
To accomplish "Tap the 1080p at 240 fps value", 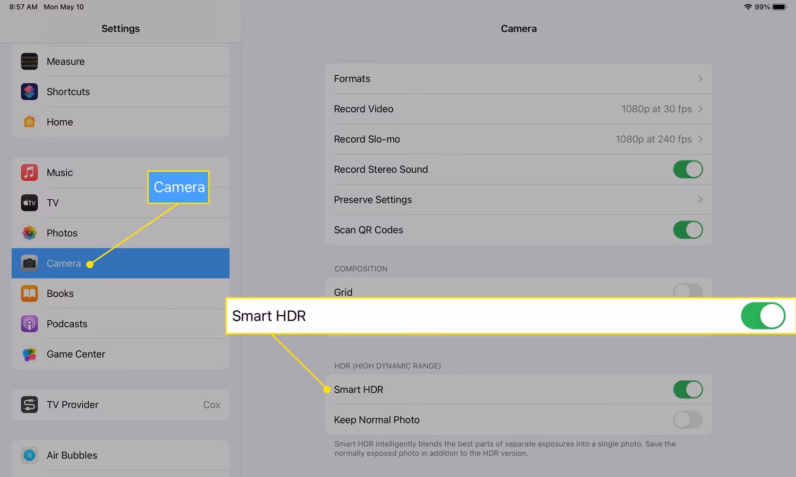I will click(x=653, y=139).
